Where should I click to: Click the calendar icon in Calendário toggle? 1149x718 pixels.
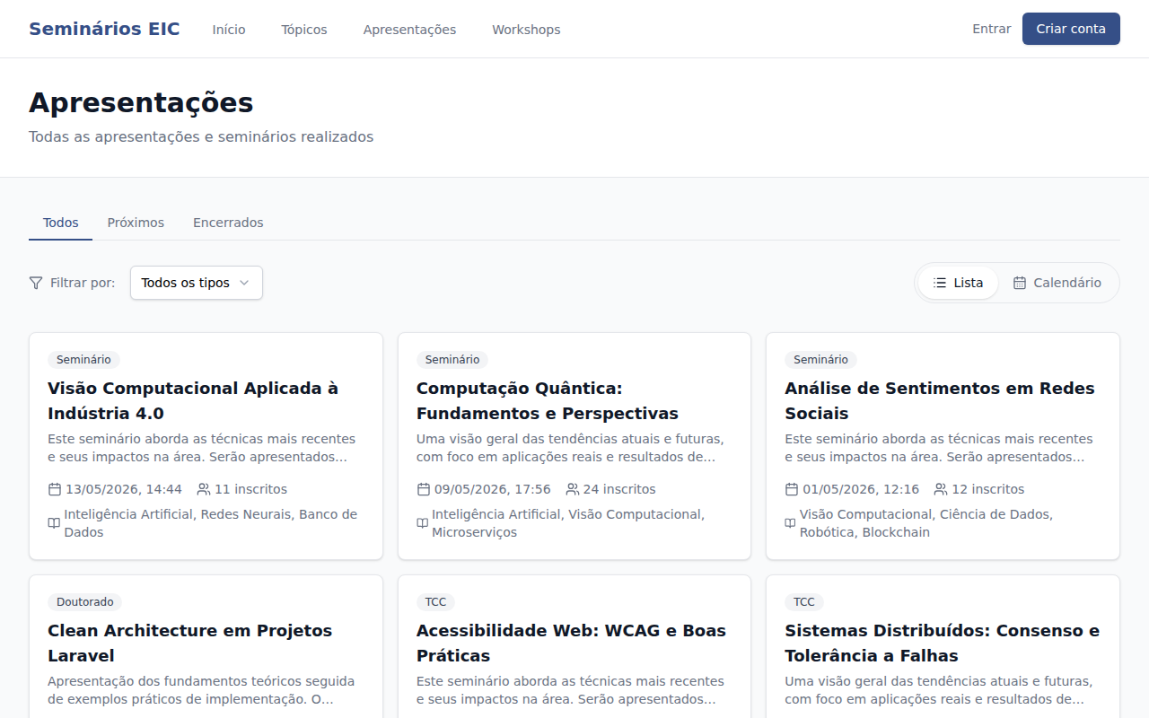(1020, 283)
